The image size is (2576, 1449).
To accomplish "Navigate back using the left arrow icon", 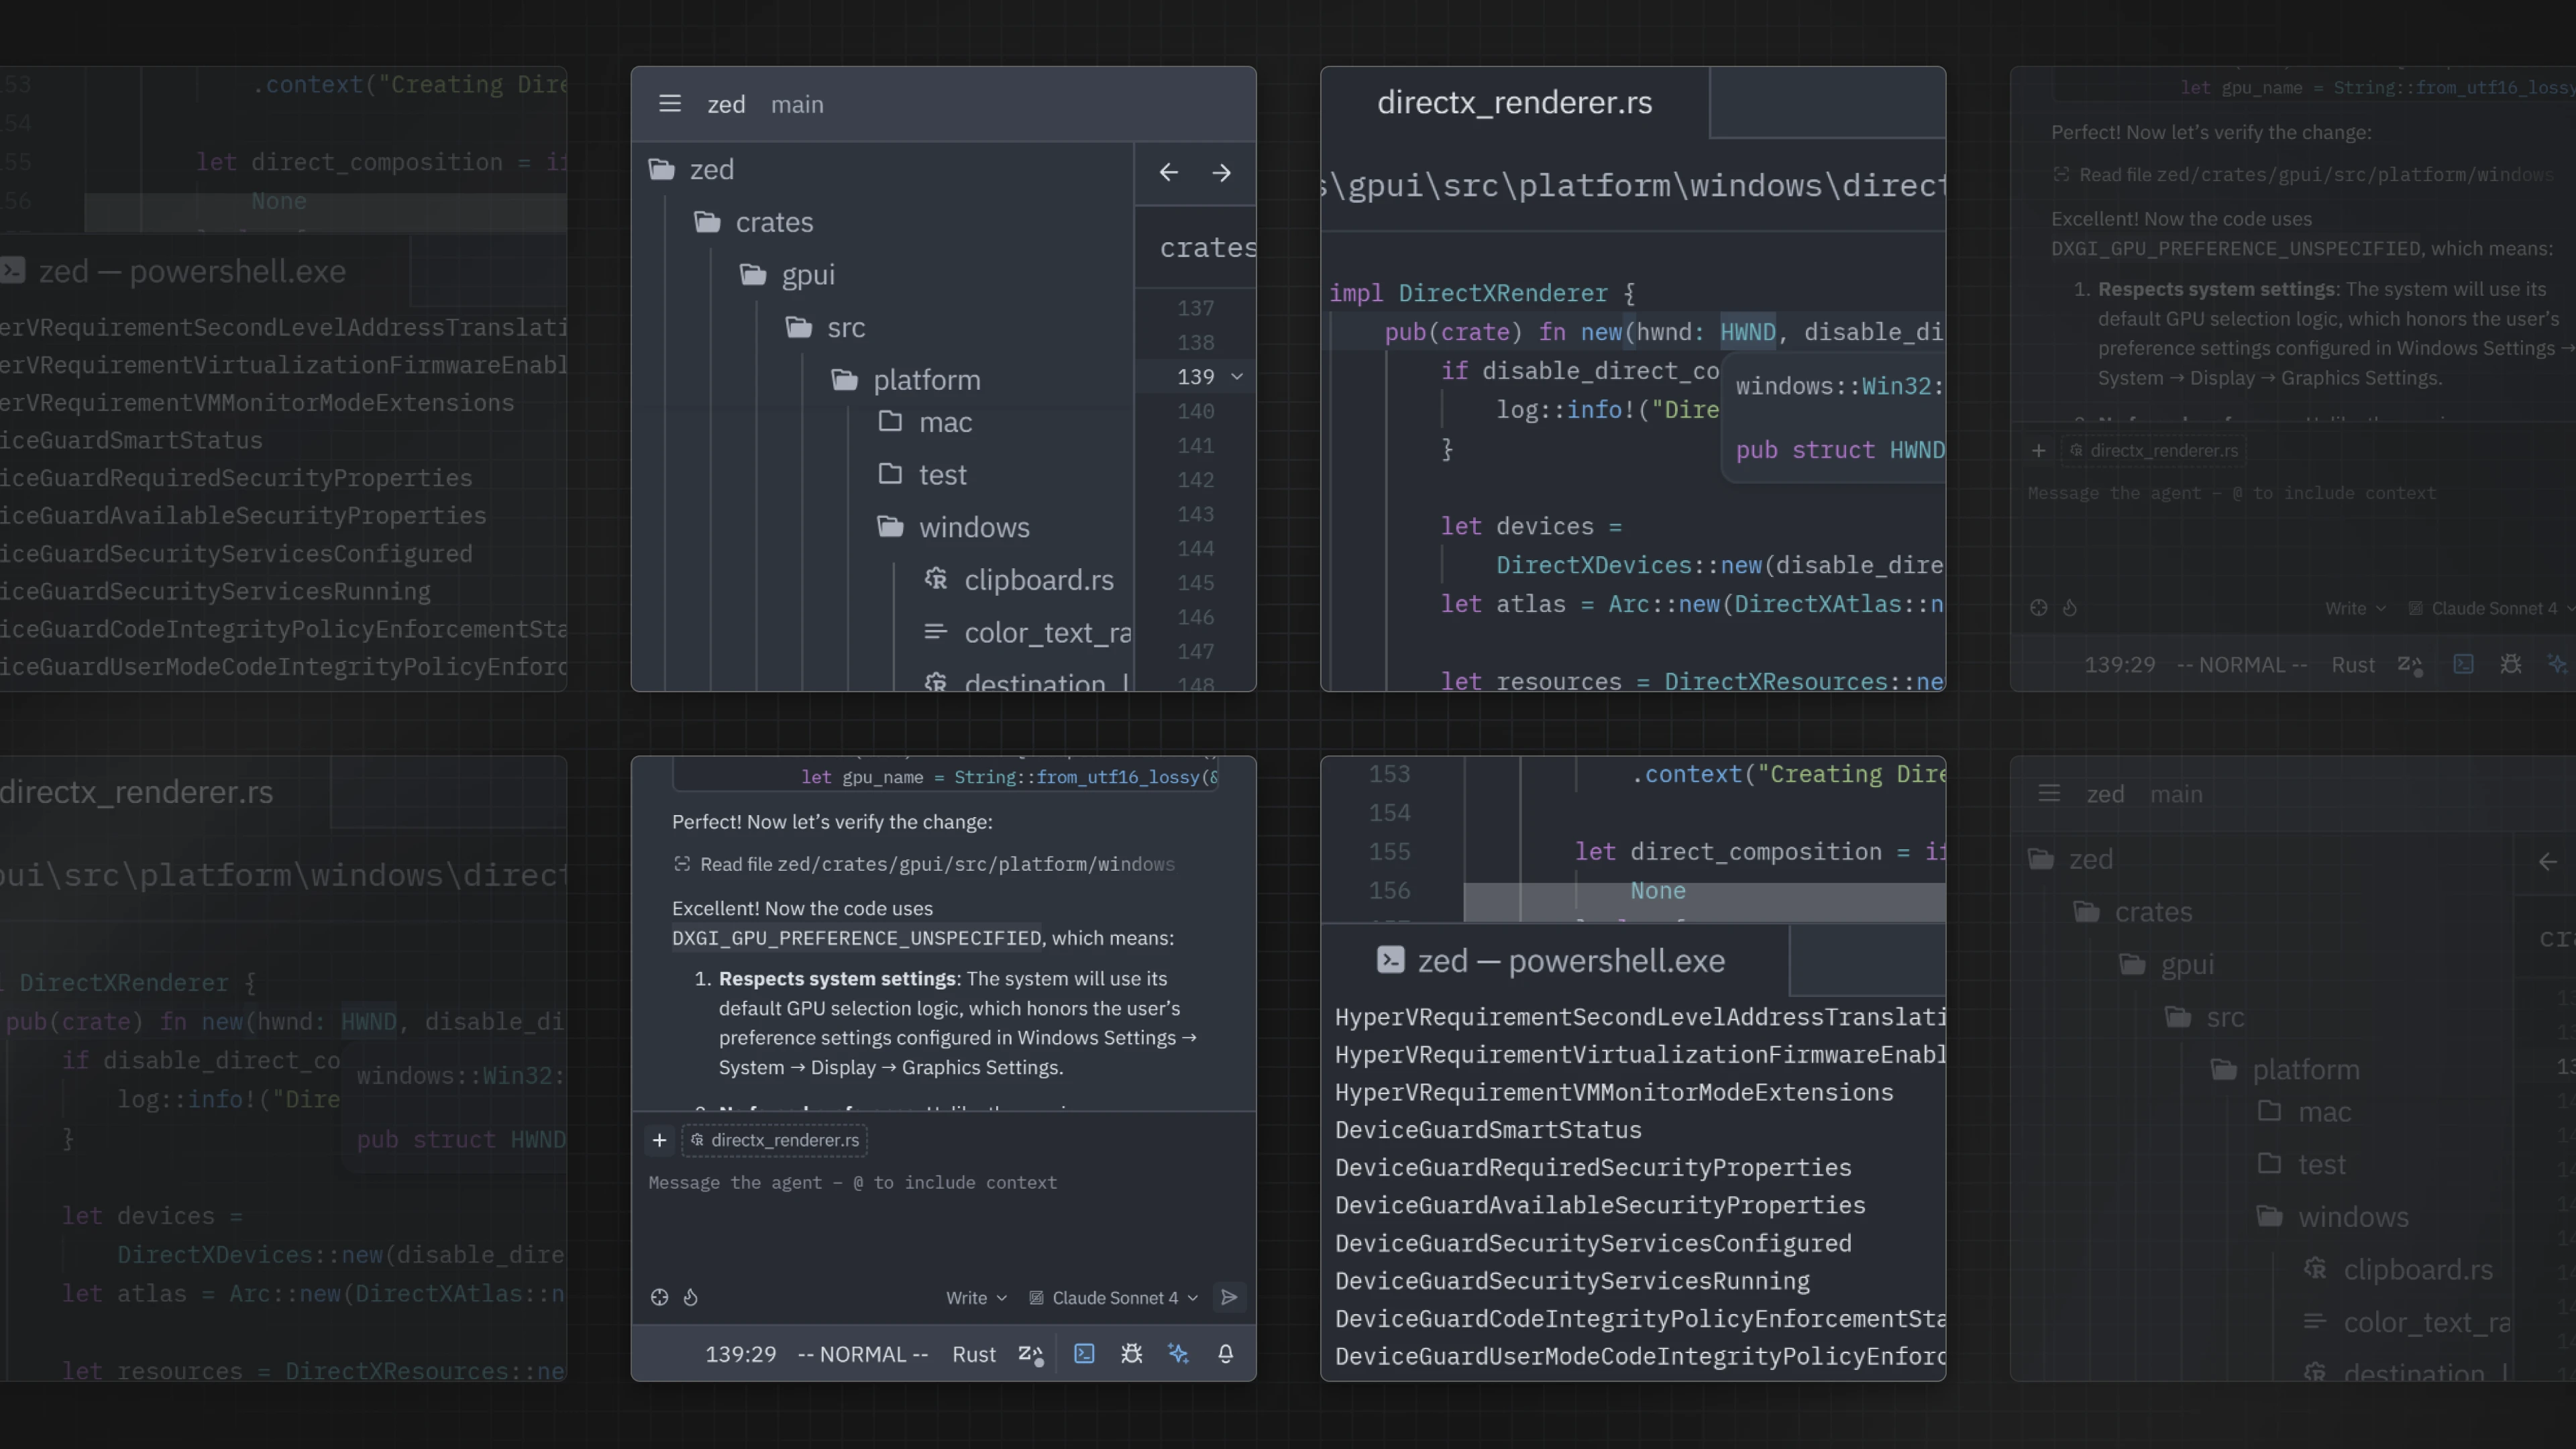I will (1168, 172).
